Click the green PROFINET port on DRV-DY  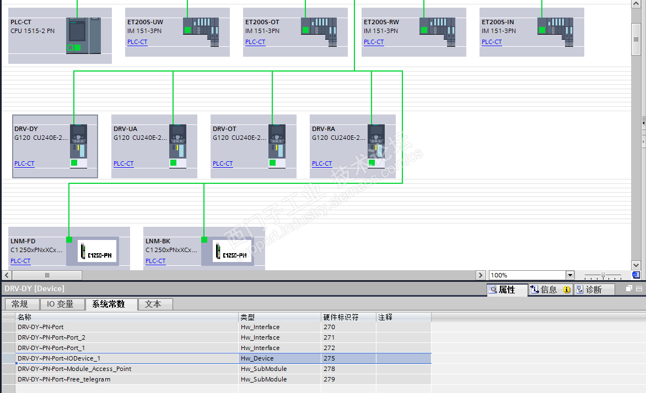74,162
